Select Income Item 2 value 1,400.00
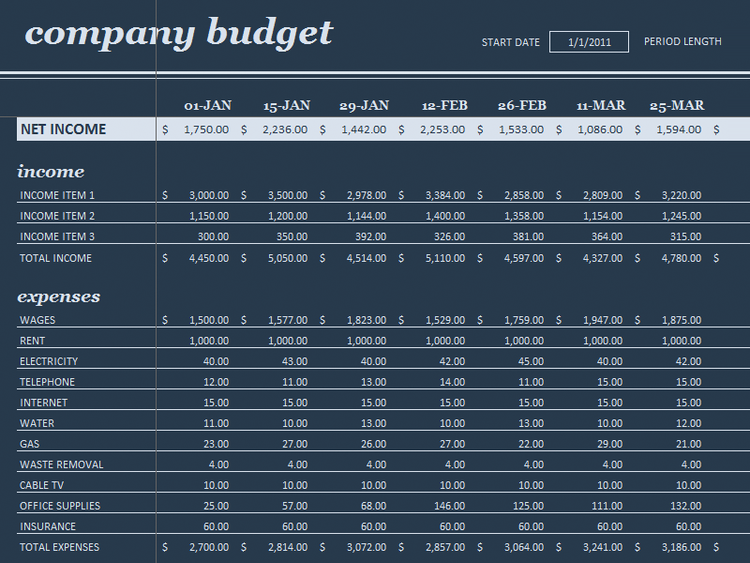The height and width of the screenshot is (563, 750). pyautogui.click(x=444, y=216)
